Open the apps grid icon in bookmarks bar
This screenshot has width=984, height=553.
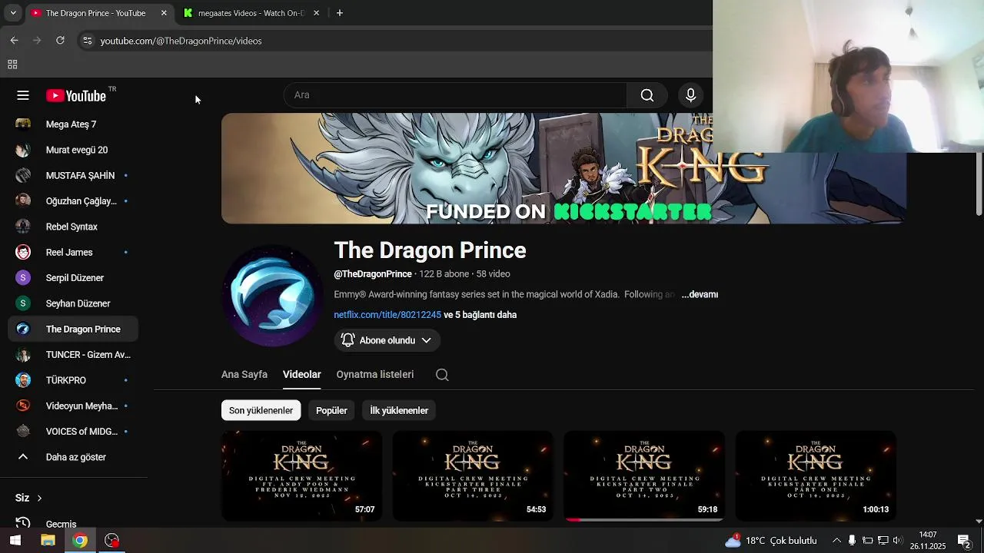tap(12, 65)
